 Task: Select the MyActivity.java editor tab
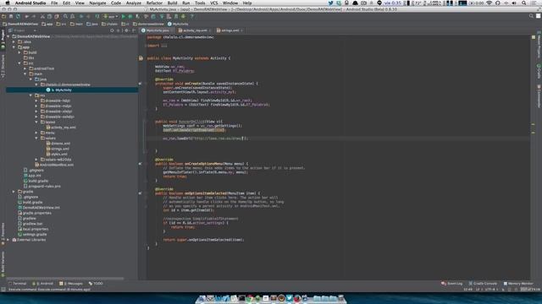[158, 30]
